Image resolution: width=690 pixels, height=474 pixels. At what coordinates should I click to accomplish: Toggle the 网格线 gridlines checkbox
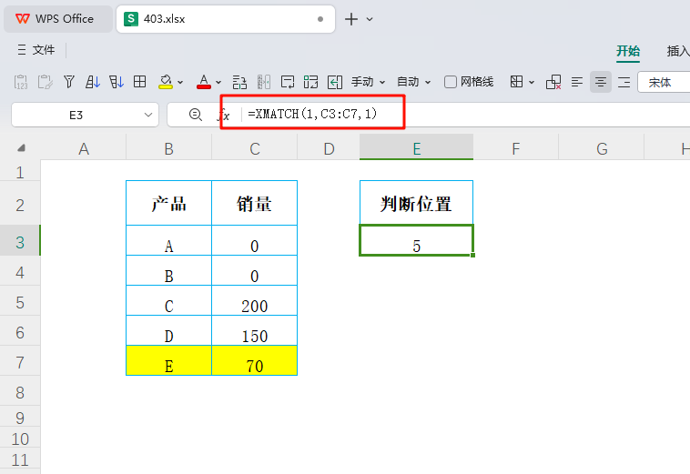[451, 82]
